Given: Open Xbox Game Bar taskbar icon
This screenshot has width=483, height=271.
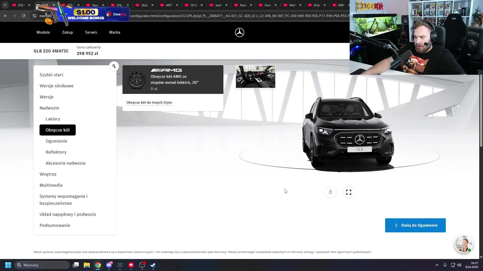Looking at the screenshot, I should (120, 265).
